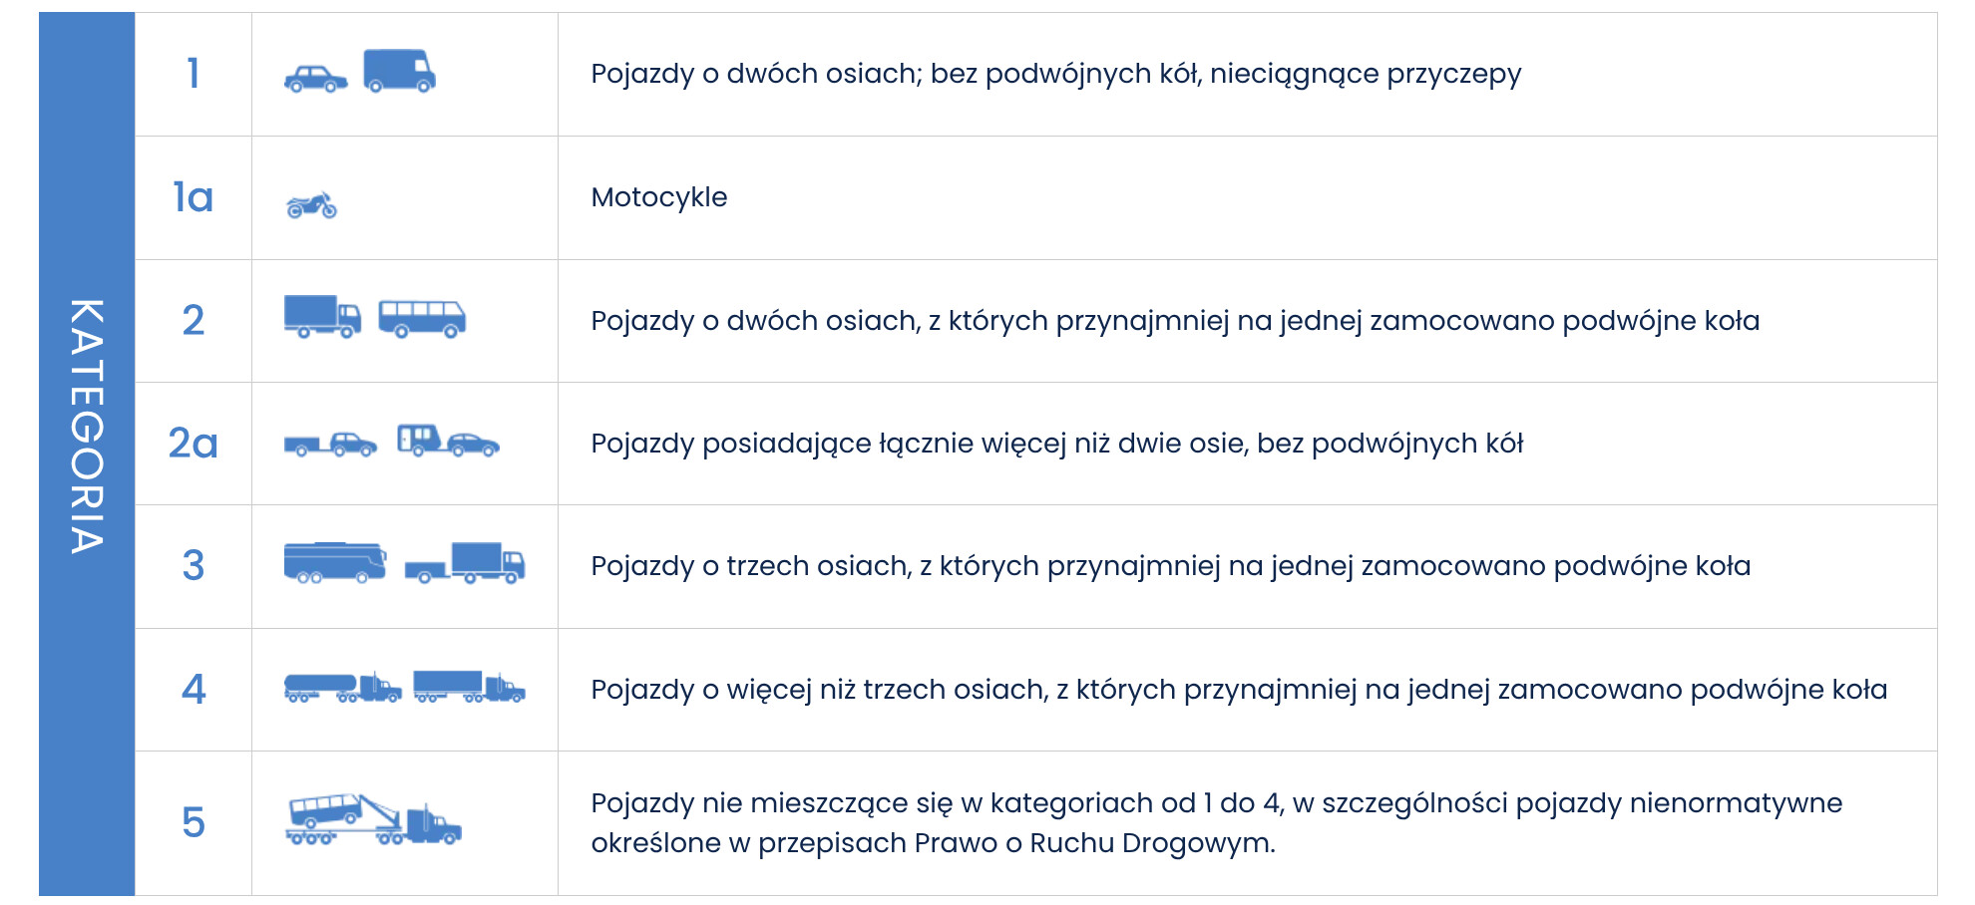Image resolution: width=1975 pixels, height=905 pixels.
Task: Click the three-axle coach bus icon
Action: [335, 562]
